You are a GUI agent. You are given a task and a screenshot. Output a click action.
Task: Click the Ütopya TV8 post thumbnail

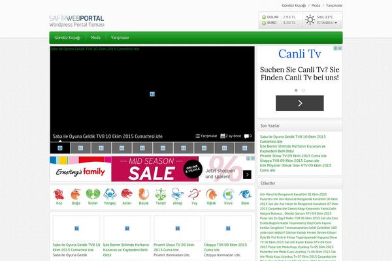click(228, 228)
